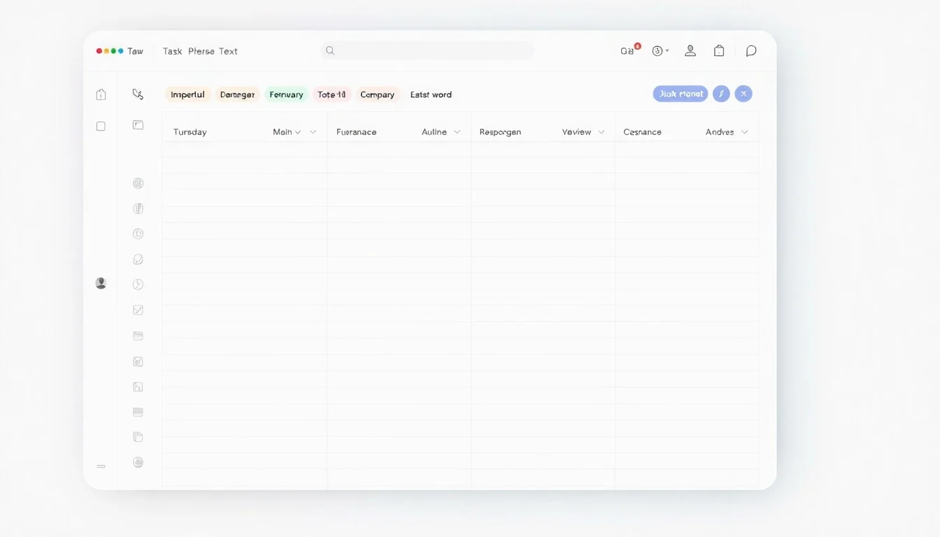Open the Auline dropdown chevron

point(457,132)
